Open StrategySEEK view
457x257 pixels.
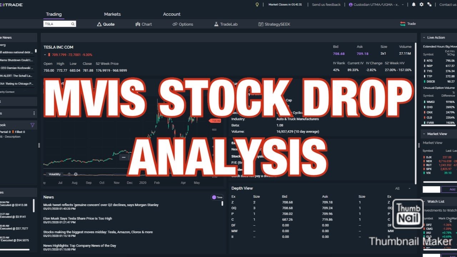pyautogui.click(x=275, y=24)
